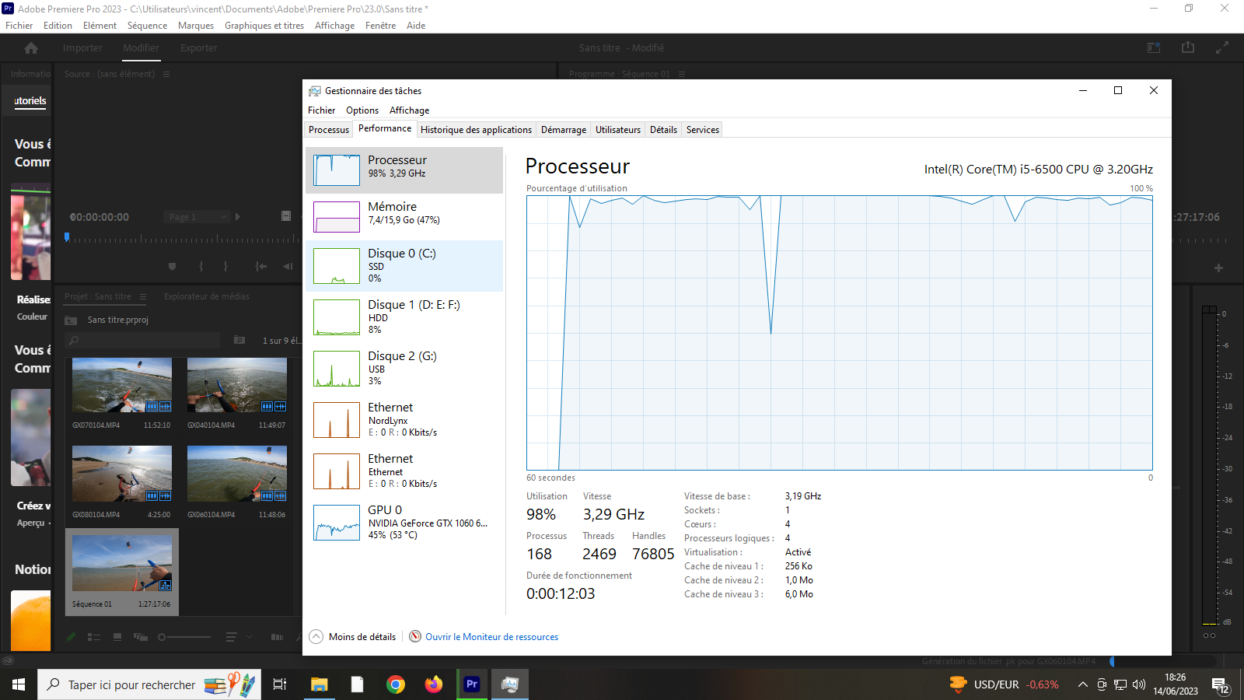The height and width of the screenshot is (700, 1244).
Task: Open the Séquence menu in Premiere
Action: (147, 26)
